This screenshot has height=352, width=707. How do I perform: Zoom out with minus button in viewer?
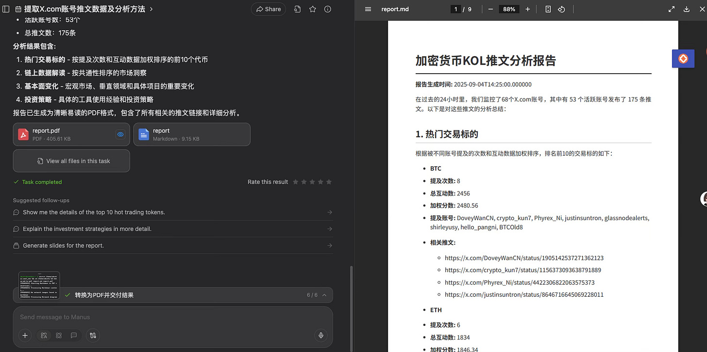490,9
